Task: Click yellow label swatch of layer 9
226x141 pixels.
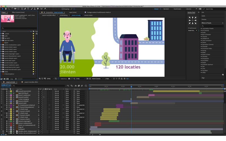Action: pos(11,91)
